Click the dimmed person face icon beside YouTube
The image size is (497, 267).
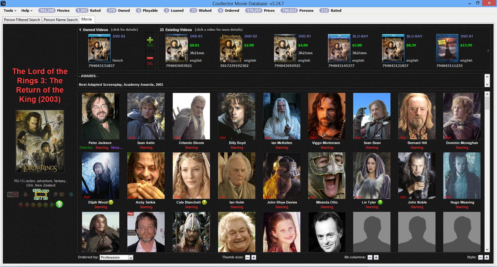coord(25,195)
